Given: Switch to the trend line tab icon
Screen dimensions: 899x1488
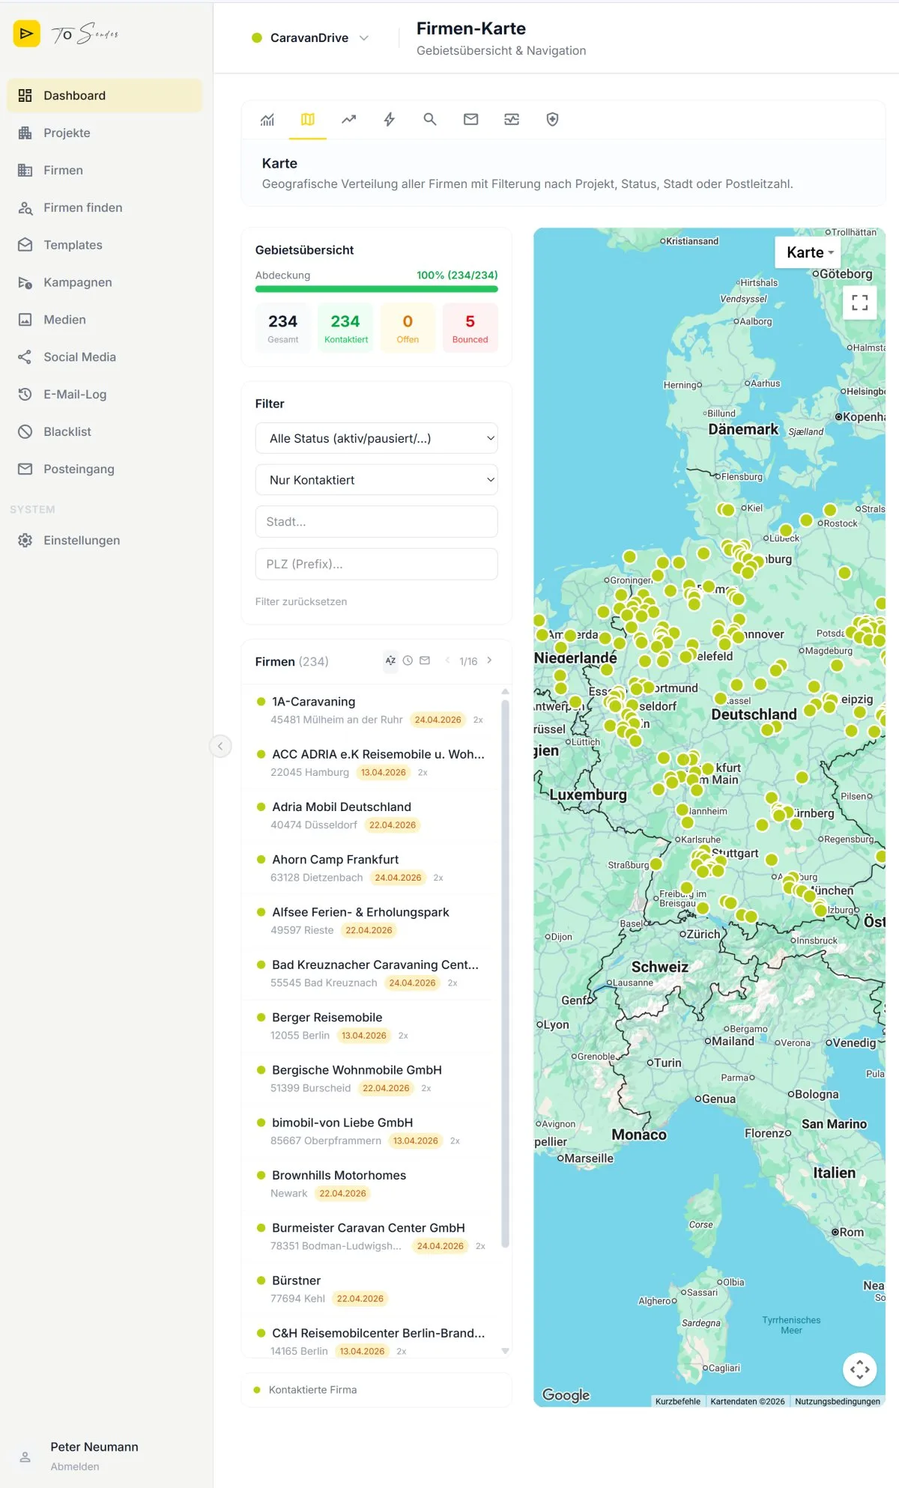Looking at the screenshot, I should (348, 119).
